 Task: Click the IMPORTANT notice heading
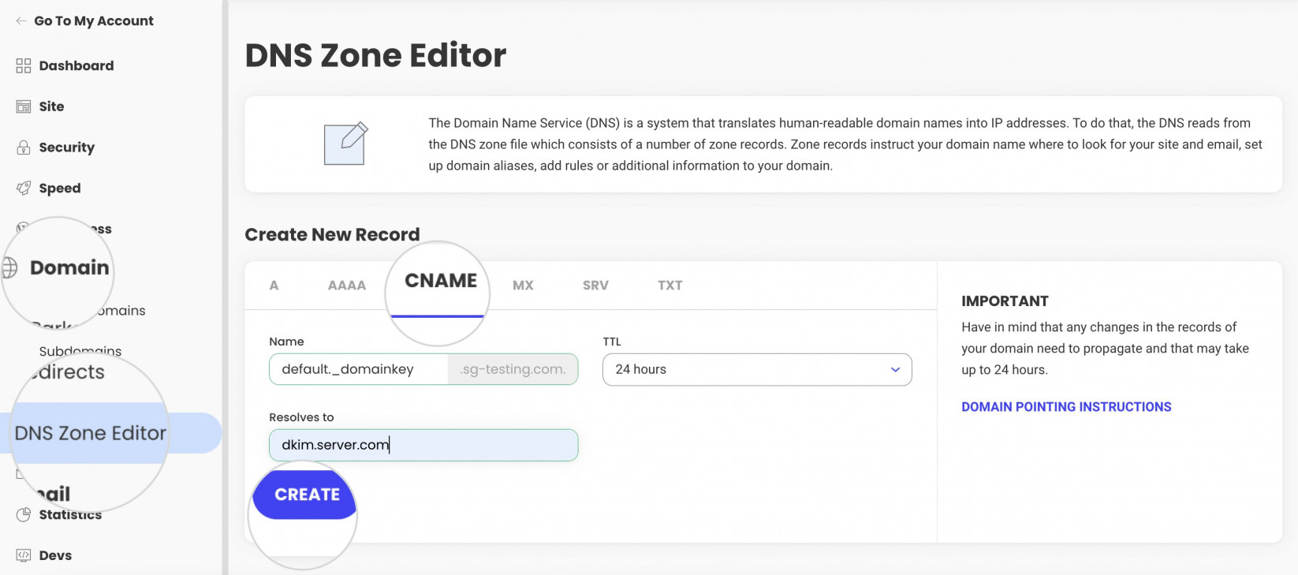(x=1005, y=301)
